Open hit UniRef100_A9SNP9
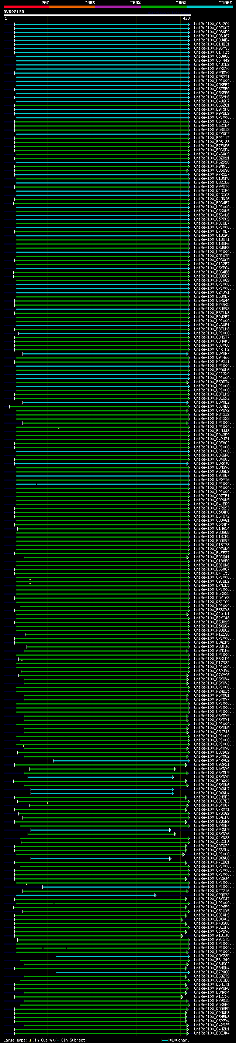 [x=212, y=32]
